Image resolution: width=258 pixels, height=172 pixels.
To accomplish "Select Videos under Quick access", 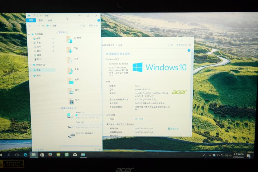I will [38, 59].
